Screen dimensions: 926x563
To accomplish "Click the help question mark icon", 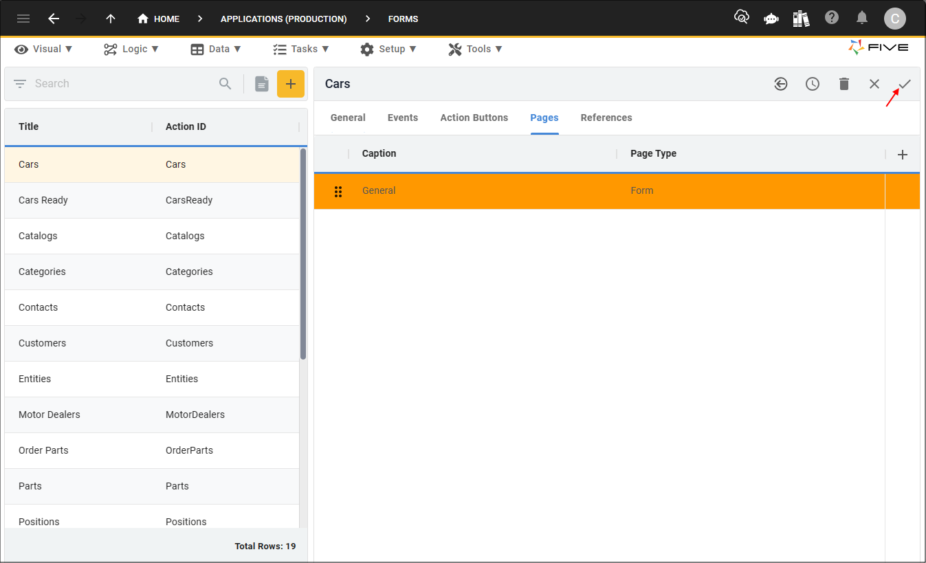I will [x=832, y=17].
